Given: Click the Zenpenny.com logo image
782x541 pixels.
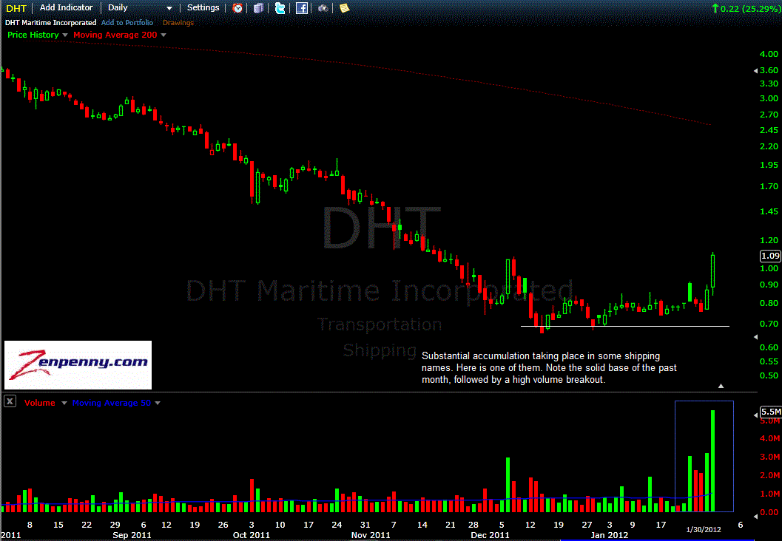Looking at the screenshot, I should [78, 364].
